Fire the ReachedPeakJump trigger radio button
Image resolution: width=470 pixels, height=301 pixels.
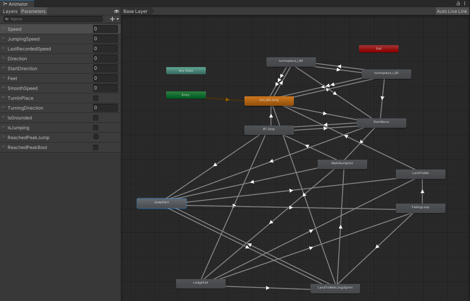click(96, 136)
